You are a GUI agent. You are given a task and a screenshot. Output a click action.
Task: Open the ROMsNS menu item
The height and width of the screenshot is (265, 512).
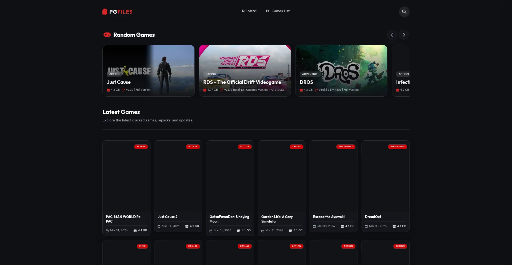pyautogui.click(x=250, y=11)
